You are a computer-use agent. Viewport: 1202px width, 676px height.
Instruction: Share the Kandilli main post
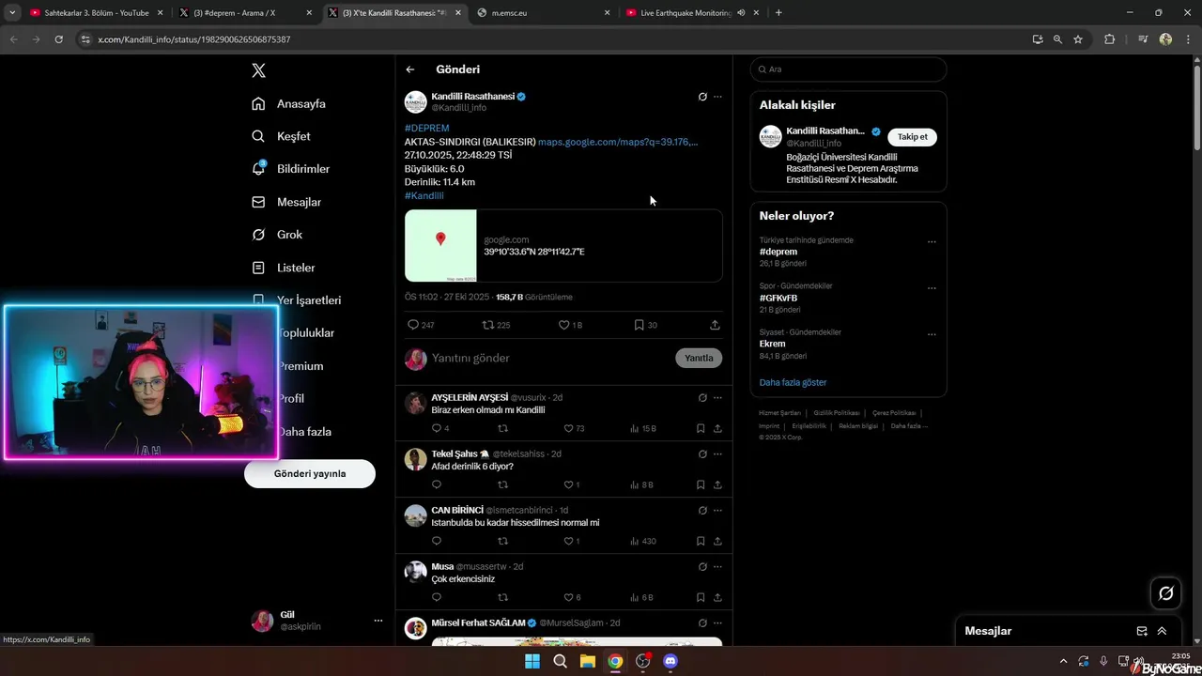click(x=715, y=325)
